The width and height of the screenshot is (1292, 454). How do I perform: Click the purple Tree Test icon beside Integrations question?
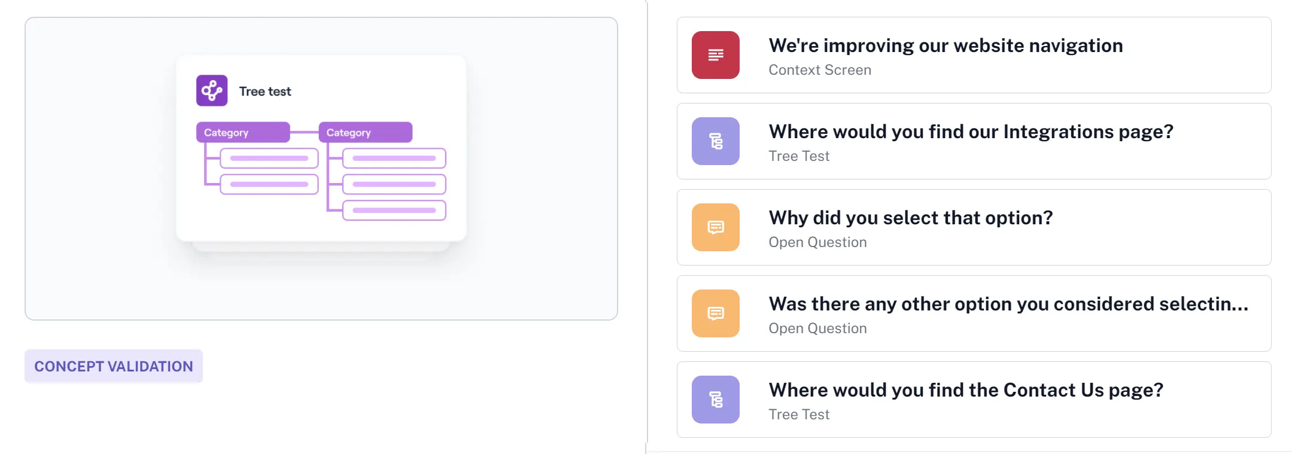coord(715,141)
